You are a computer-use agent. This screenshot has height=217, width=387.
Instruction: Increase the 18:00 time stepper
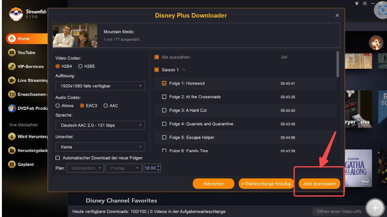pyautogui.click(x=158, y=166)
